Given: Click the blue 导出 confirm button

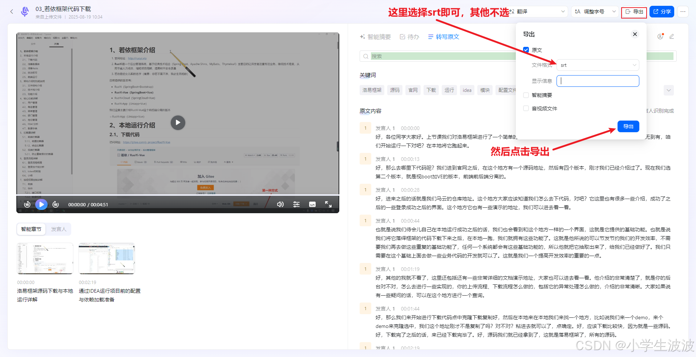Looking at the screenshot, I should [x=628, y=126].
